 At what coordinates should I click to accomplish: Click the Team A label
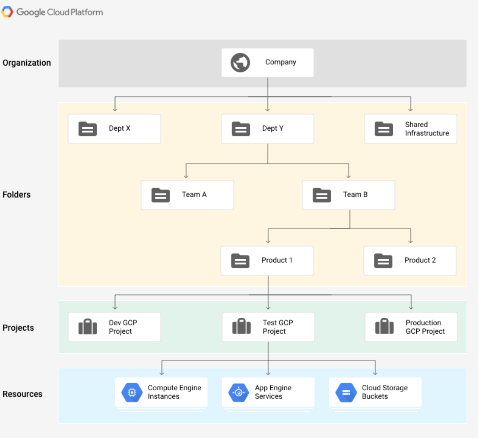pyautogui.click(x=194, y=195)
